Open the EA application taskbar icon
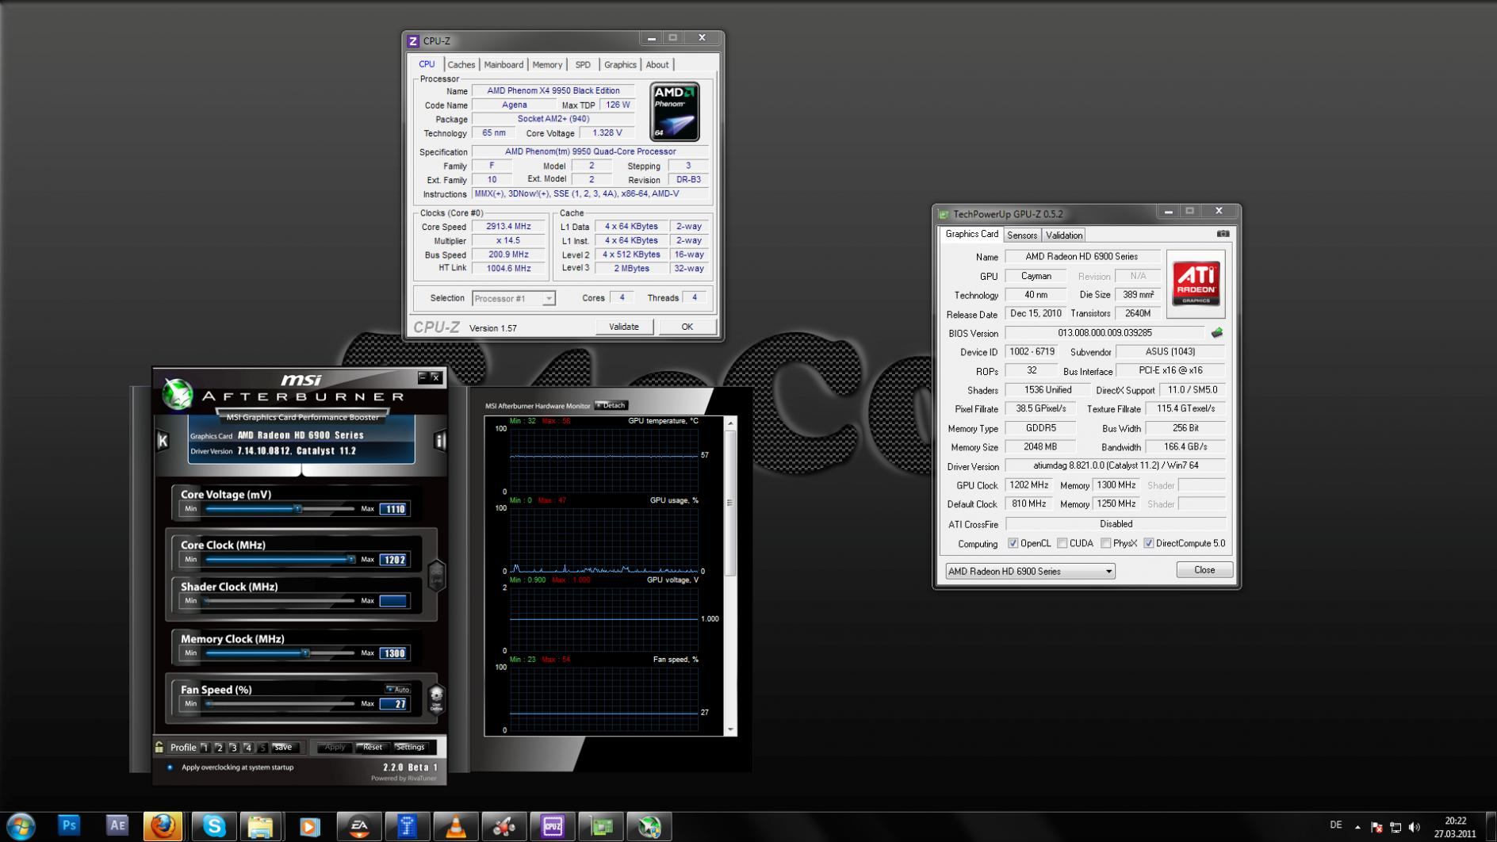1497x842 pixels. click(359, 826)
